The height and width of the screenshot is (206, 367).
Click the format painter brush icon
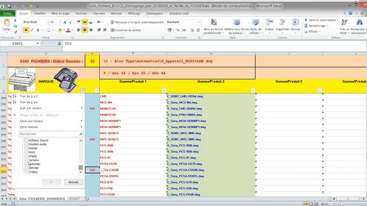[15, 31]
